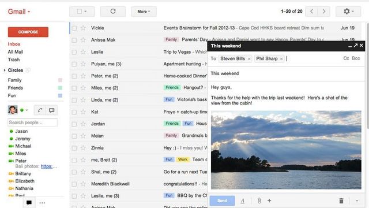The width and height of the screenshot is (369, 208).
Task: Click the subject field in compose
Action: pyautogui.click(x=286, y=73)
